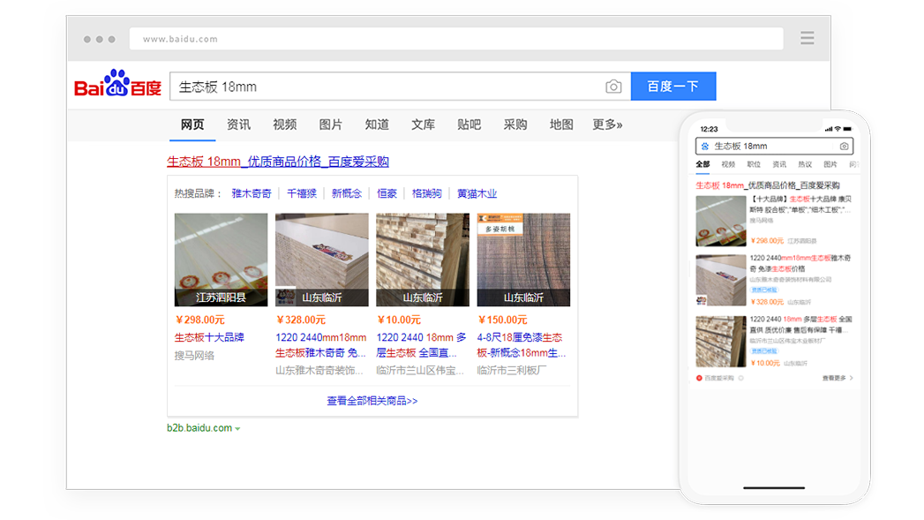This screenshot has height=520, width=924.
Task: Click the 搜马网络 seller name on desktop
Action: point(194,356)
